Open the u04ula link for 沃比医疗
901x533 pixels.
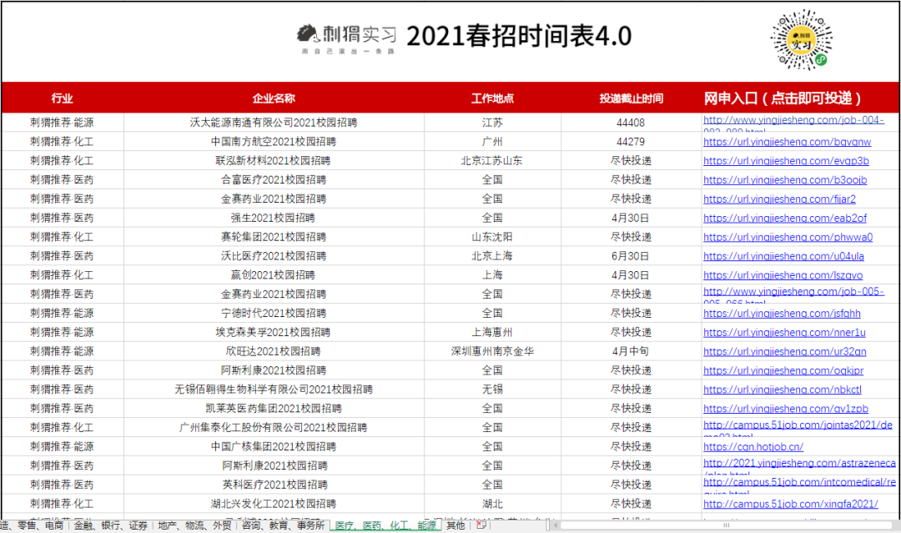(x=783, y=256)
